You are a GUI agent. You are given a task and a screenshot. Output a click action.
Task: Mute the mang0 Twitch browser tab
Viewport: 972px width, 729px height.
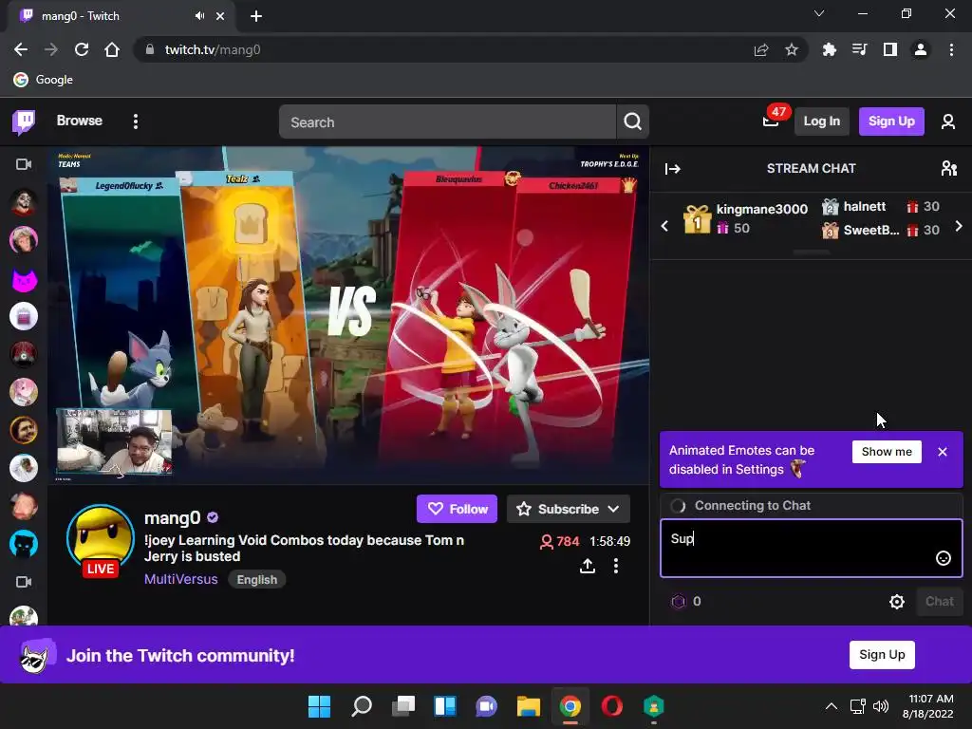coord(199,16)
